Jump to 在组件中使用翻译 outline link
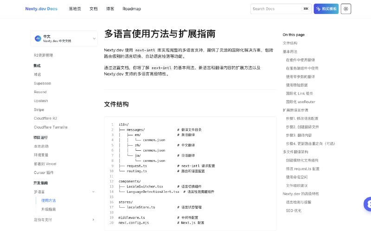Image resolution: width=371 pixels, height=231 pixels. pyautogui.click(x=300, y=60)
